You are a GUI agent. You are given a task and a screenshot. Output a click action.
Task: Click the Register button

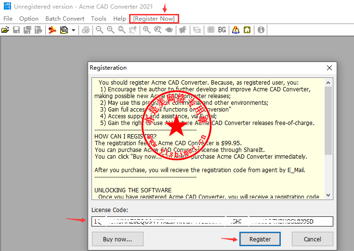(260, 239)
